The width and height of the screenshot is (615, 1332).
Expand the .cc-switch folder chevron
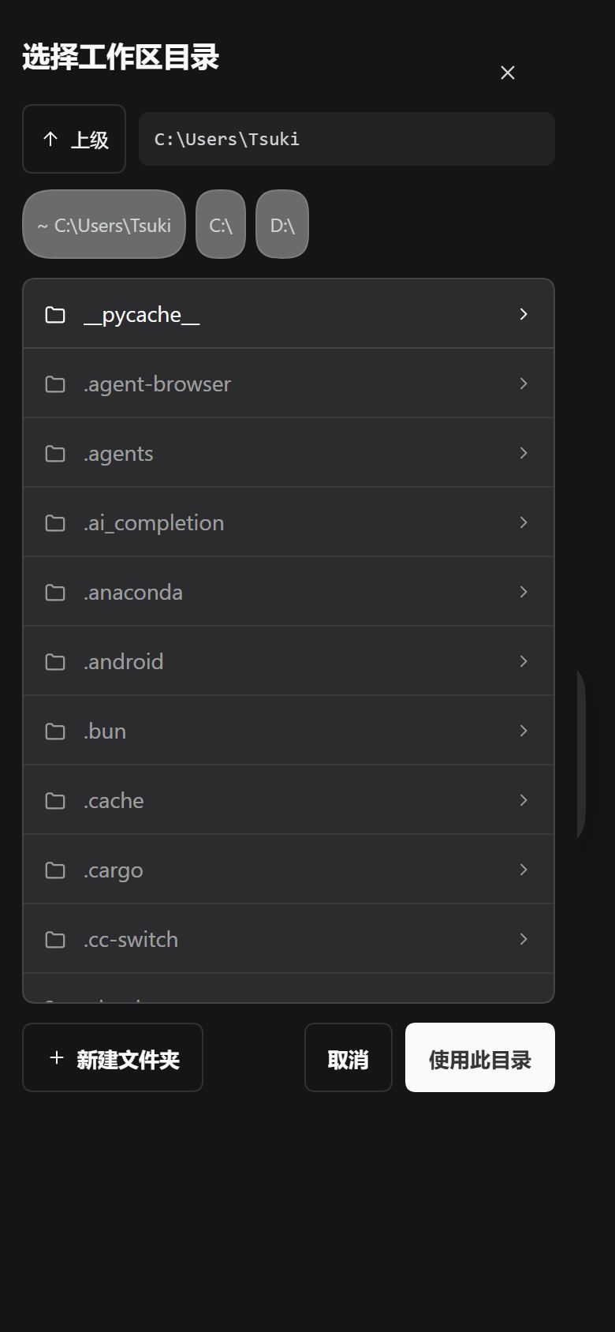coord(524,939)
